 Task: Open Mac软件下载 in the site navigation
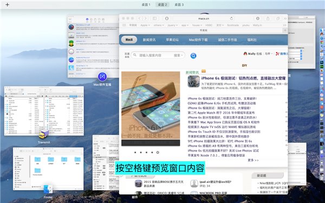tap(198, 40)
